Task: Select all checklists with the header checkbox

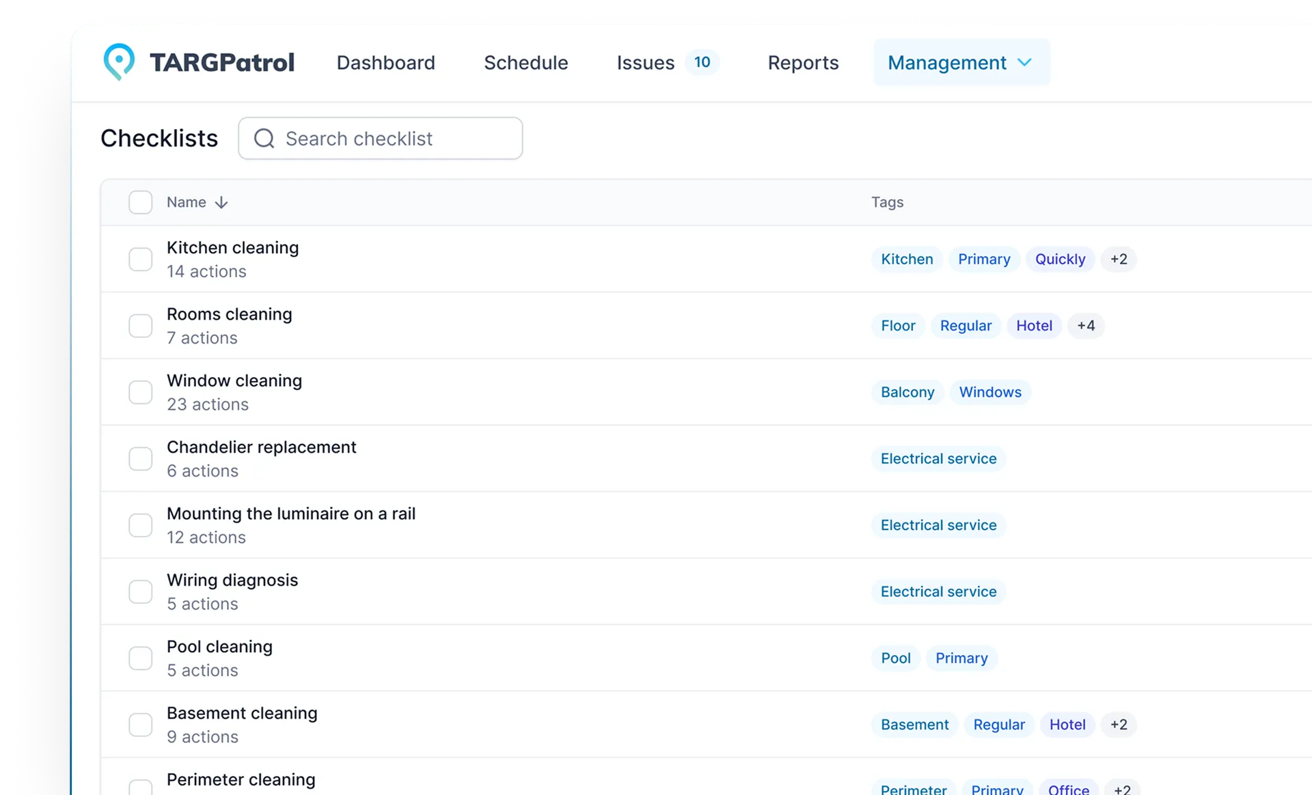Action: click(140, 202)
